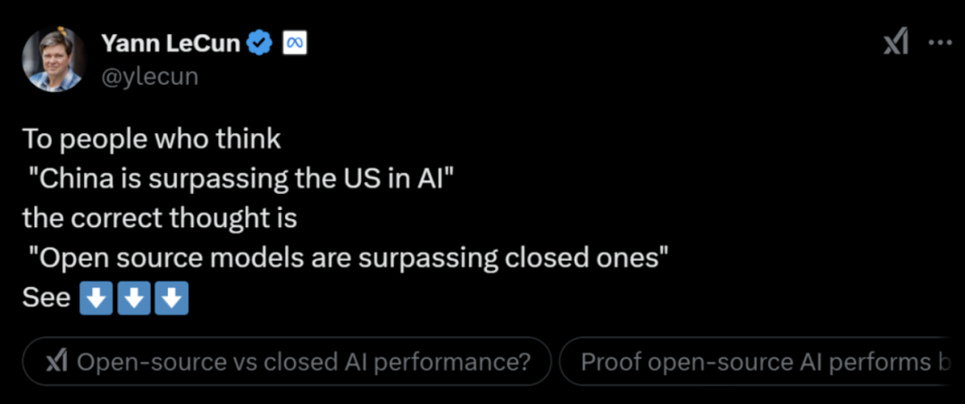965x404 pixels.
Task: Click "the correct thought is" text line
Action: tap(160, 219)
